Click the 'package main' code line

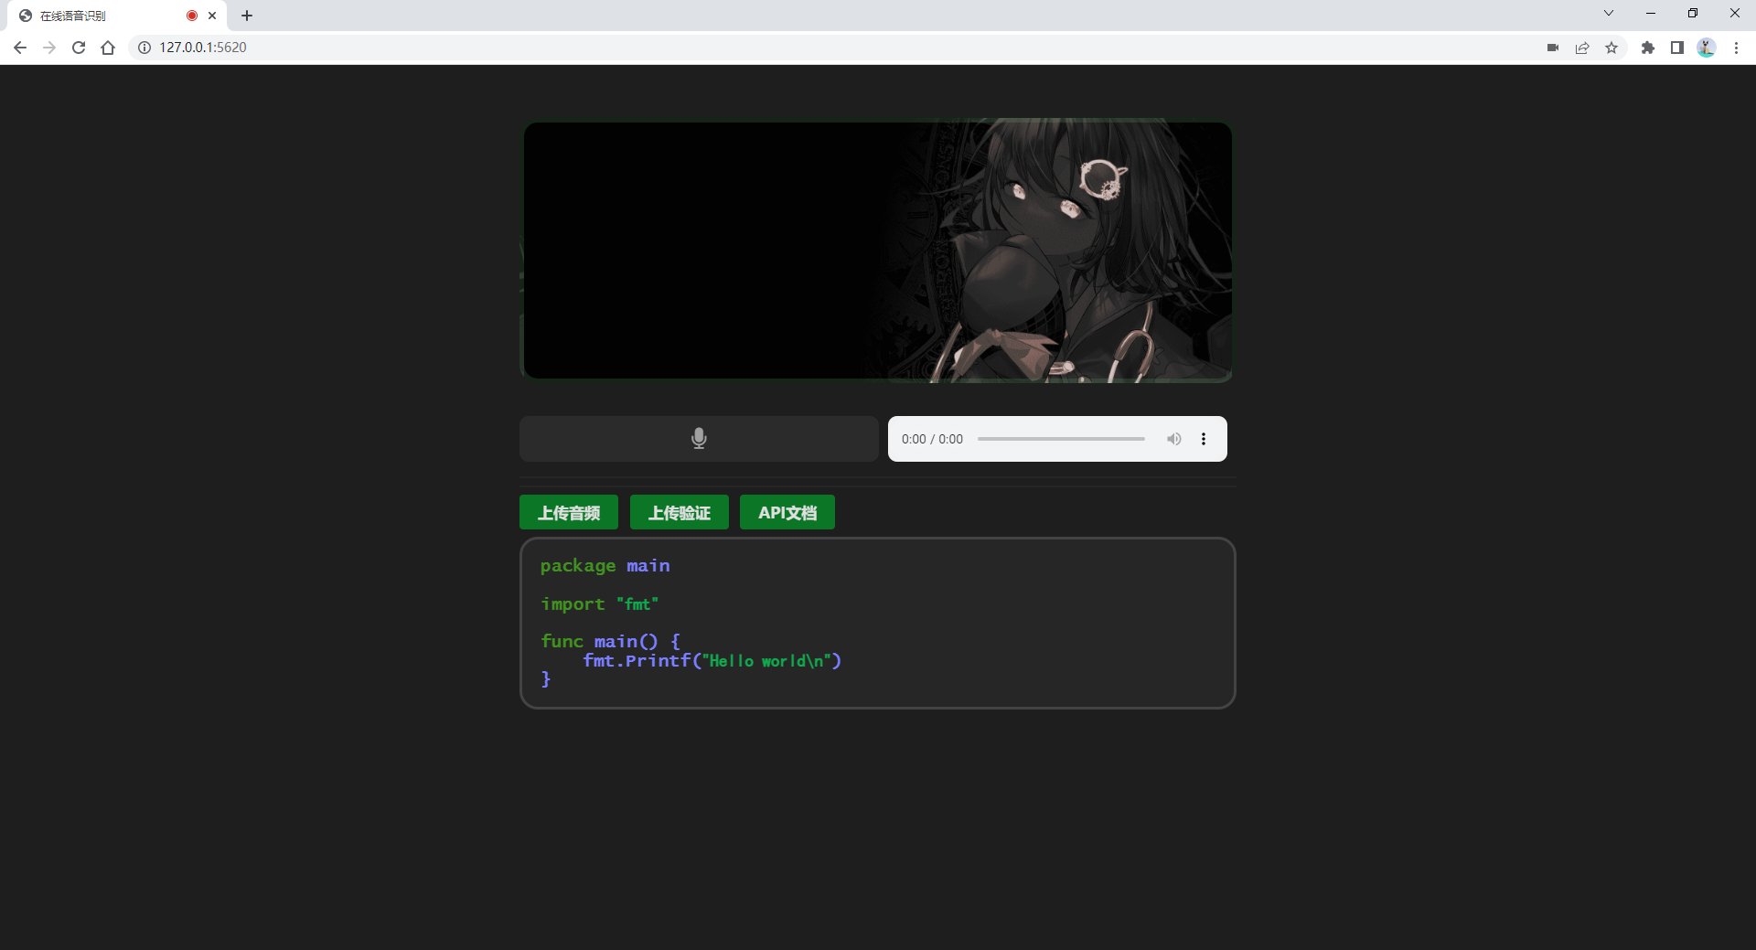click(x=605, y=566)
